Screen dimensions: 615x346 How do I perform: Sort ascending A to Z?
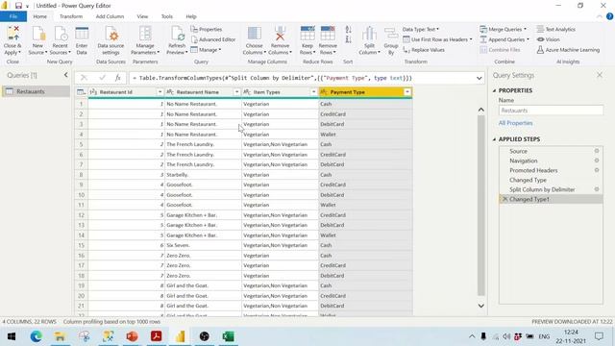pyautogui.click(x=348, y=30)
